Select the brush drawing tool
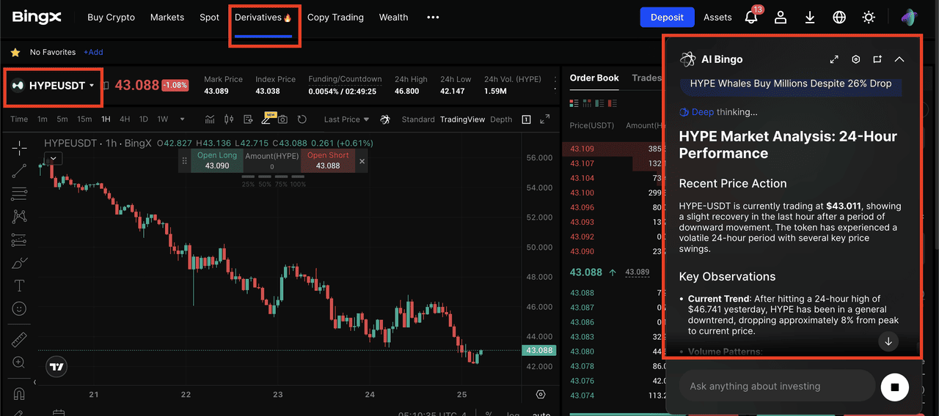The width and height of the screenshot is (939, 416). tap(19, 263)
